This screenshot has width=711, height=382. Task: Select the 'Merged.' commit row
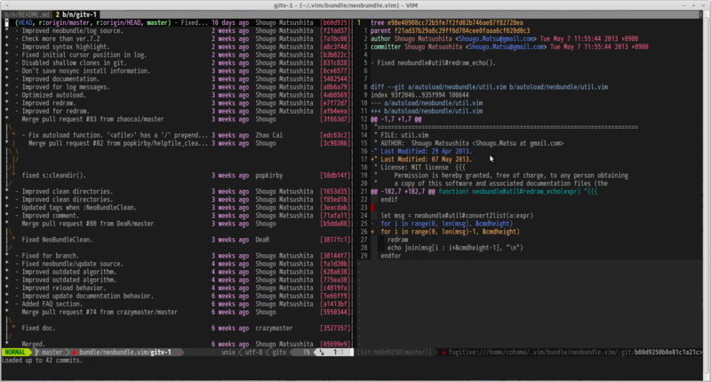click(x=178, y=344)
